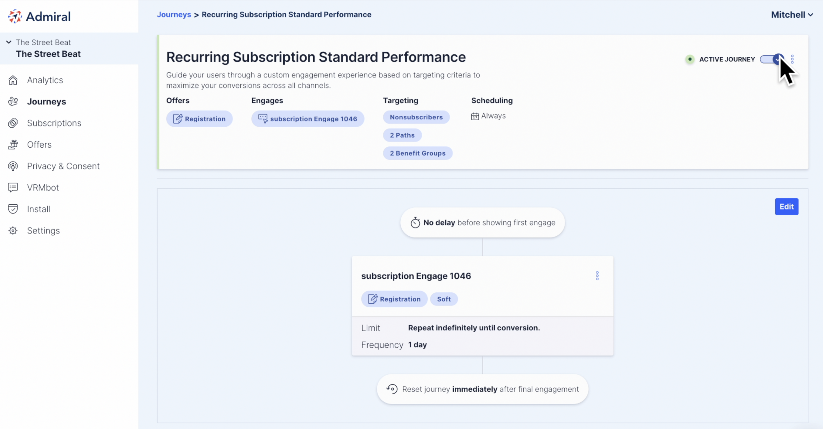Click the 'Scheduling' column heading
Screen dimensions: 823x429
(492, 101)
